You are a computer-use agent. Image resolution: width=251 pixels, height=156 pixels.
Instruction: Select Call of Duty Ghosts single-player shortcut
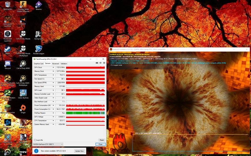click(x=23, y=35)
